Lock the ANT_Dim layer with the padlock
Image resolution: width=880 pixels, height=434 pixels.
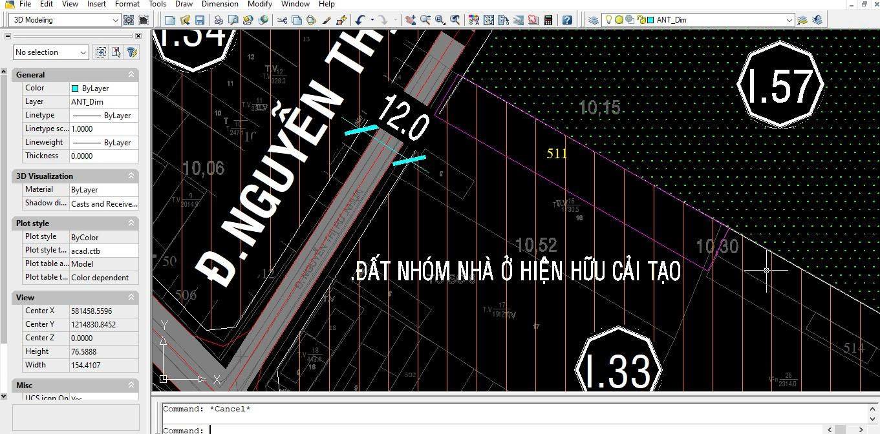(641, 20)
